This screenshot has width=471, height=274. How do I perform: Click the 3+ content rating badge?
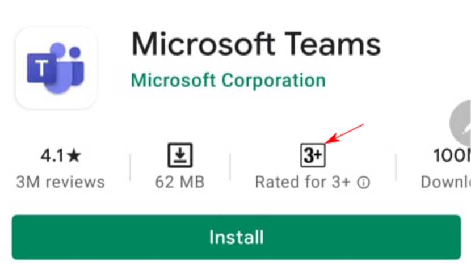click(313, 155)
